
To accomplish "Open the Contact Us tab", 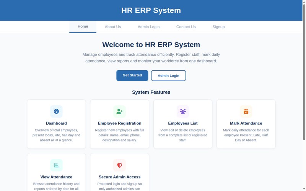I will tap(186, 27).
